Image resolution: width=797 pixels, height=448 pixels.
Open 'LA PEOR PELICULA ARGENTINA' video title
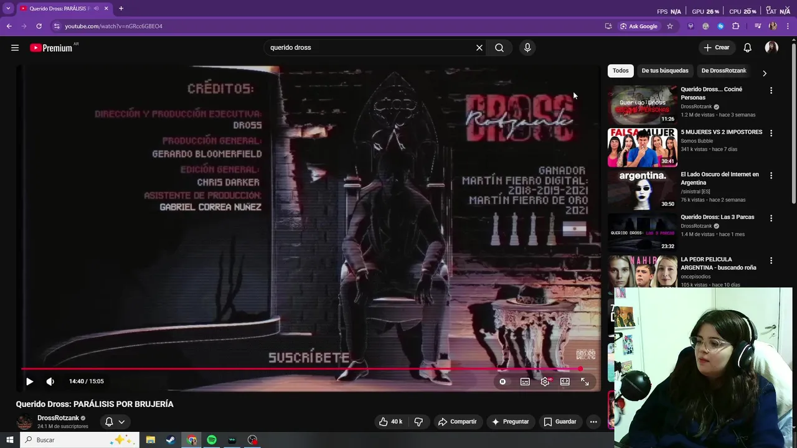pos(719,263)
